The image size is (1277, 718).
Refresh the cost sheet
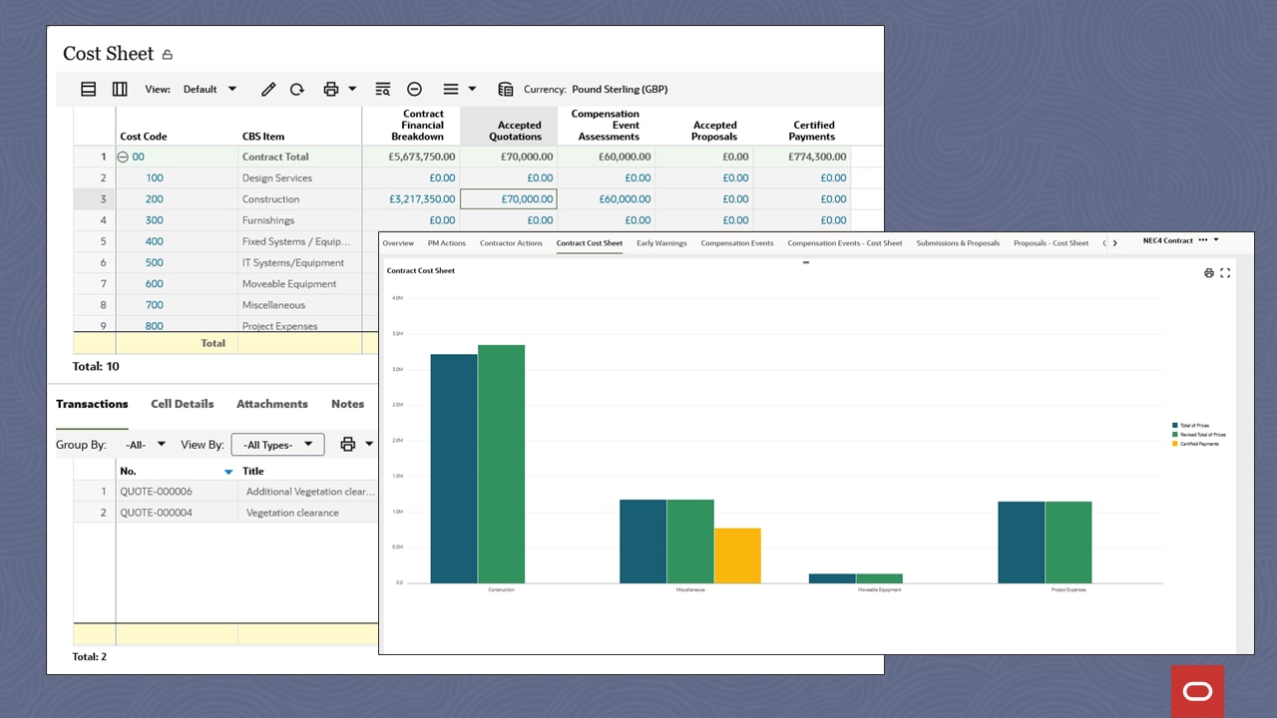pos(297,89)
